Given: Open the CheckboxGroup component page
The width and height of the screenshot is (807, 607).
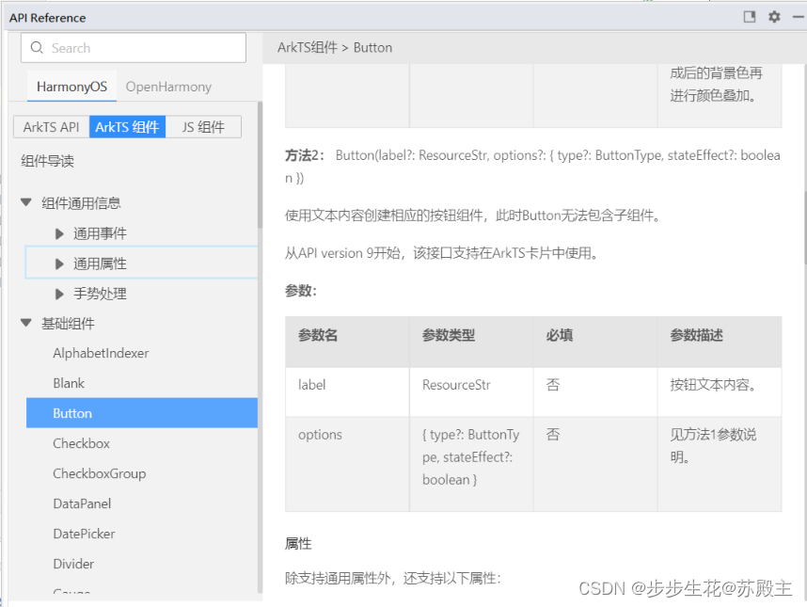Looking at the screenshot, I should [100, 473].
